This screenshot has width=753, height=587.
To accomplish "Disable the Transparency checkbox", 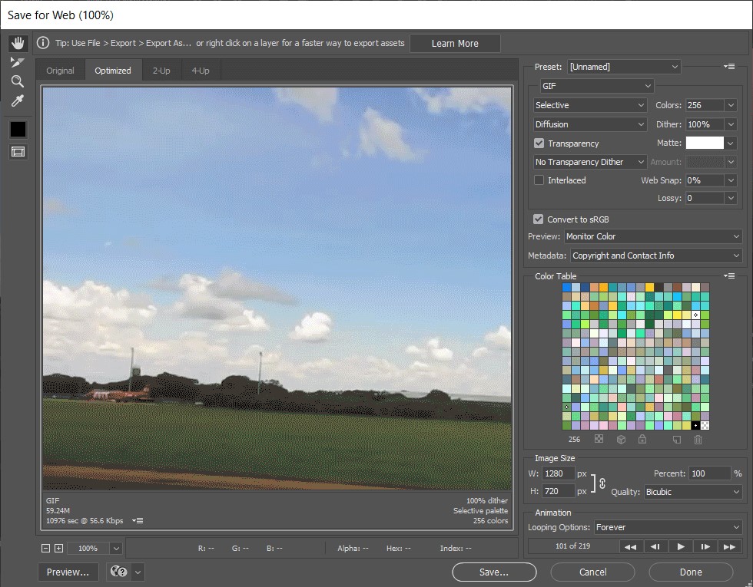I will tap(539, 143).
